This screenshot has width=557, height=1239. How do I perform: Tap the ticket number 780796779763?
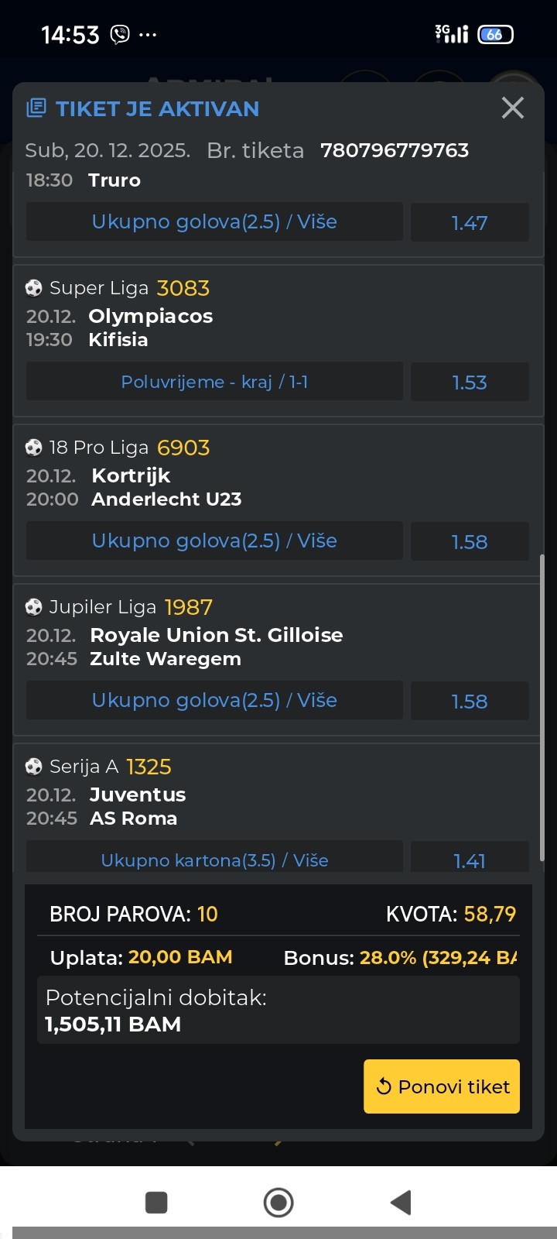[395, 150]
